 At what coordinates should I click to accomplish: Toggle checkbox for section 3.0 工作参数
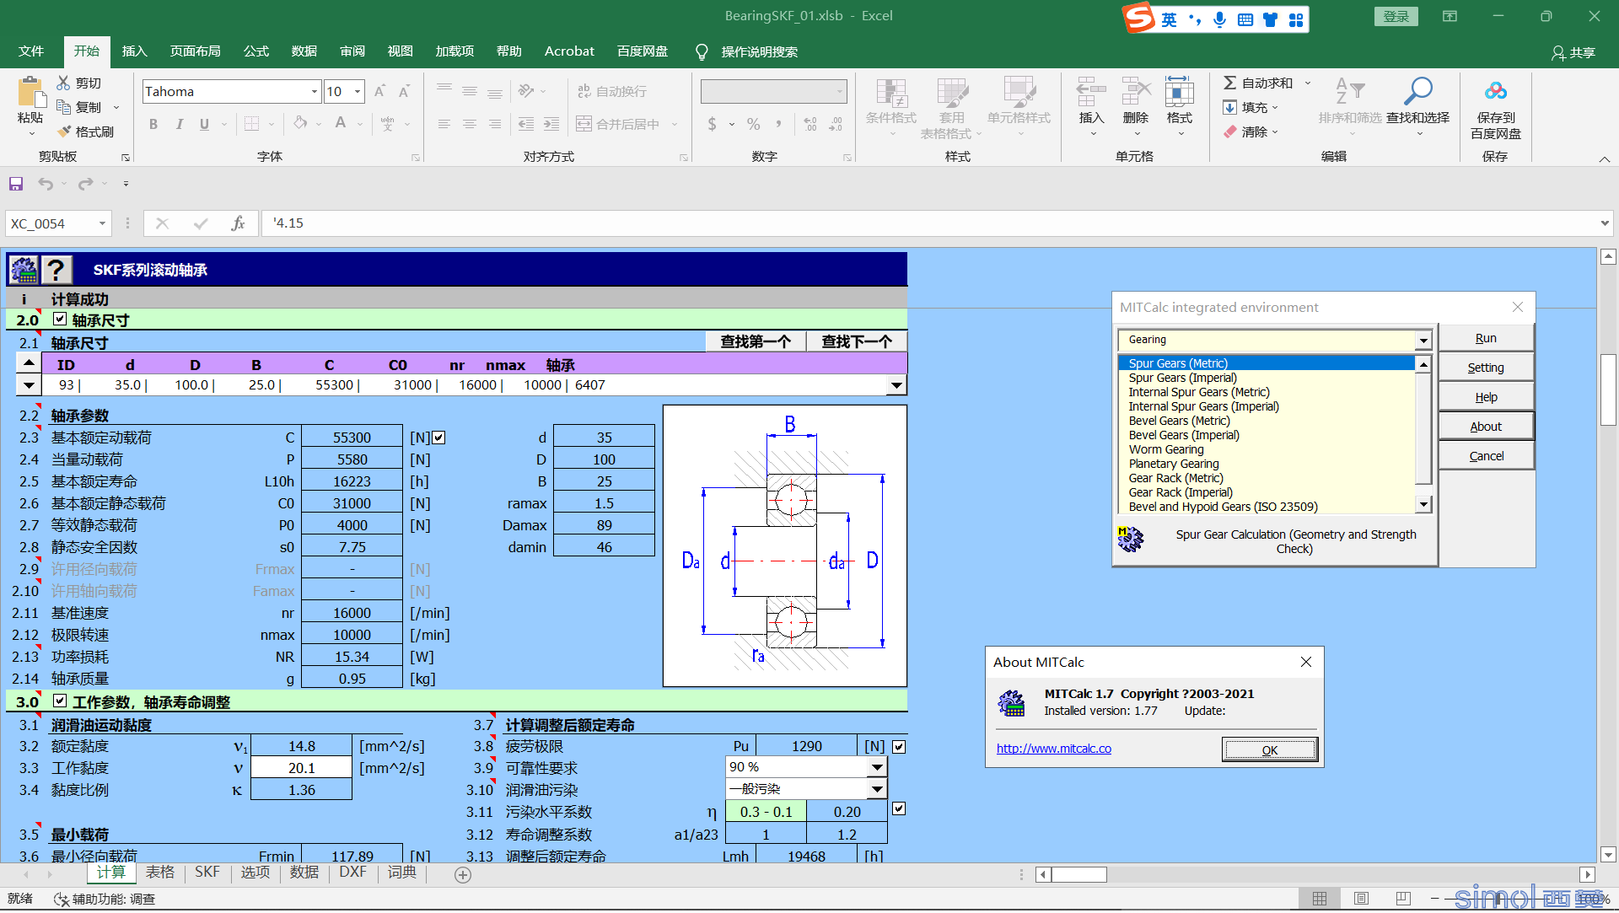[60, 701]
